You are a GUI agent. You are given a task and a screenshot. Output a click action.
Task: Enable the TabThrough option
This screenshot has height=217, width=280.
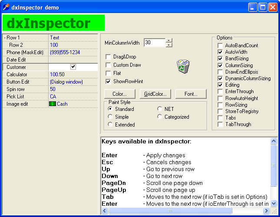coord(220,124)
